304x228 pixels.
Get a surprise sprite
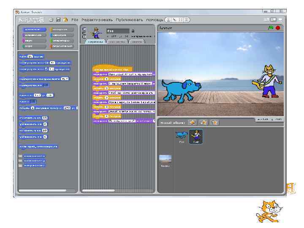point(214,122)
